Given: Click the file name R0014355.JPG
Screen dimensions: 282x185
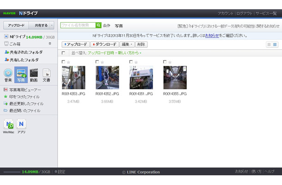Looking at the screenshot, I should coord(175,94).
